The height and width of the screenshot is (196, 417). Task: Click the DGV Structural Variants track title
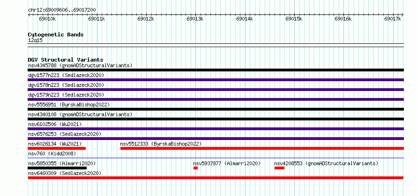pyautogui.click(x=66, y=60)
